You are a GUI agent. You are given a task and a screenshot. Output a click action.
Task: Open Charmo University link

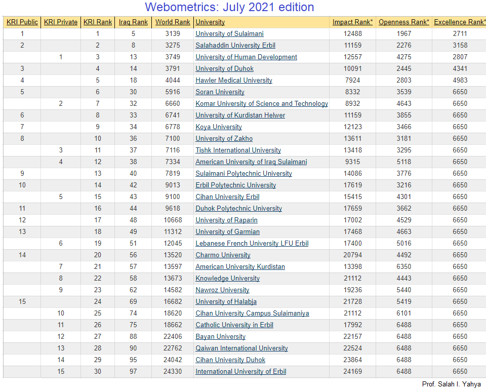click(x=223, y=255)
